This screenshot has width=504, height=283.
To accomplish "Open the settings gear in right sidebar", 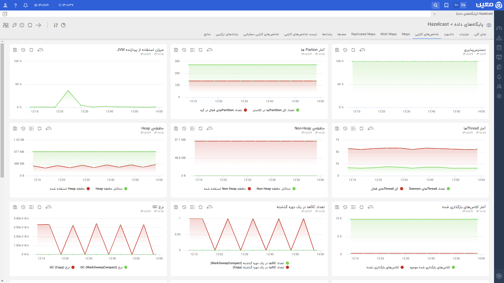I will (499, 96).
